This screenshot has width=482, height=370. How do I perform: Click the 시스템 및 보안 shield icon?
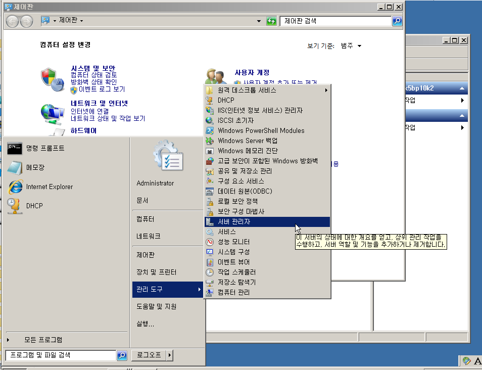point(52,79)
